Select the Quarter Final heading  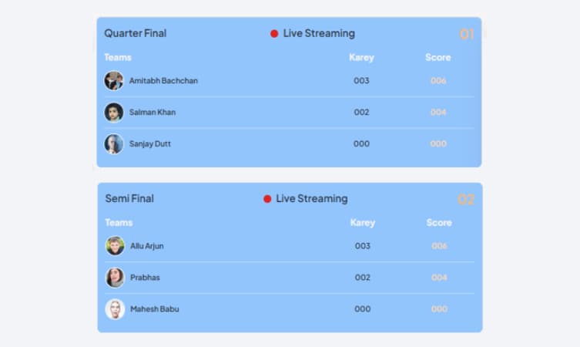click(x=136, y=33)
